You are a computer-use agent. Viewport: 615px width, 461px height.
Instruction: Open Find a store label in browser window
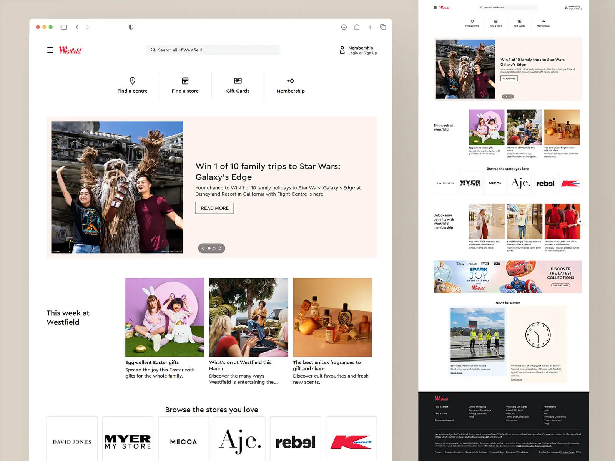point(185,91)
